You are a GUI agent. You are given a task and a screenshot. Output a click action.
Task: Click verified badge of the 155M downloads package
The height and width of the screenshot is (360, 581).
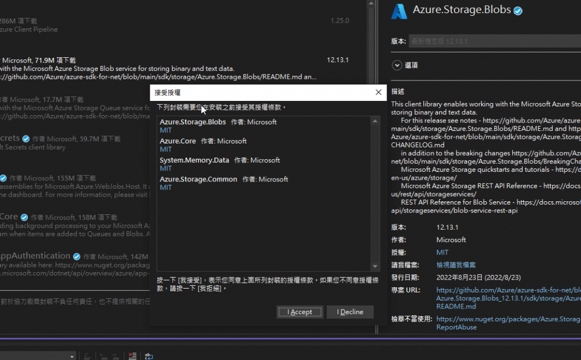click(x=3, y=178)
